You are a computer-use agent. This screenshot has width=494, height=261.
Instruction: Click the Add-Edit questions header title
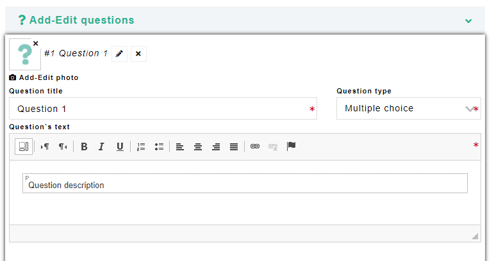point(81,20)
